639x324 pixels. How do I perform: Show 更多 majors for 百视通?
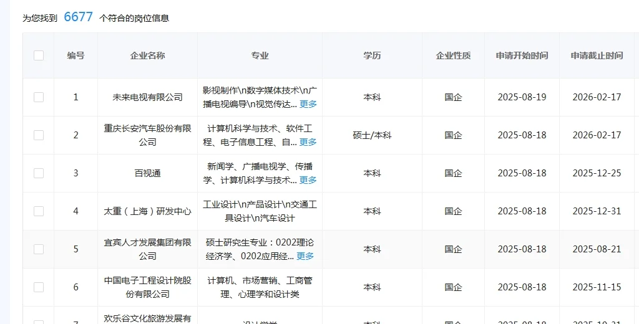point(308,180)
